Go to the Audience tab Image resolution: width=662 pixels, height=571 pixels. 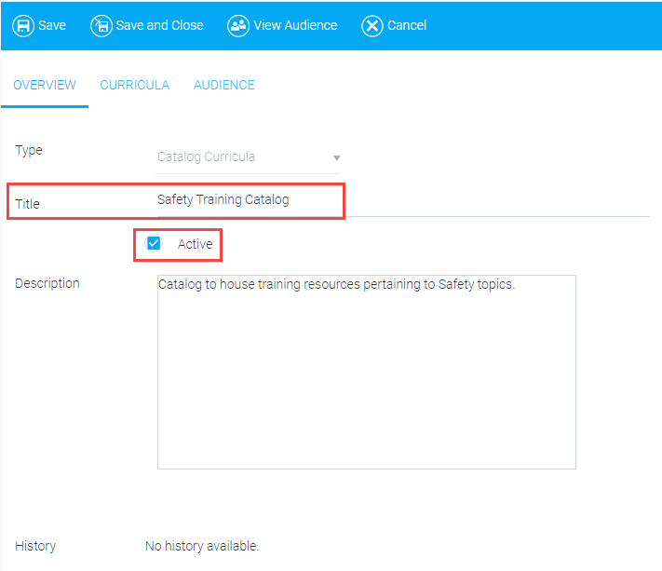(x=224, y=85)
